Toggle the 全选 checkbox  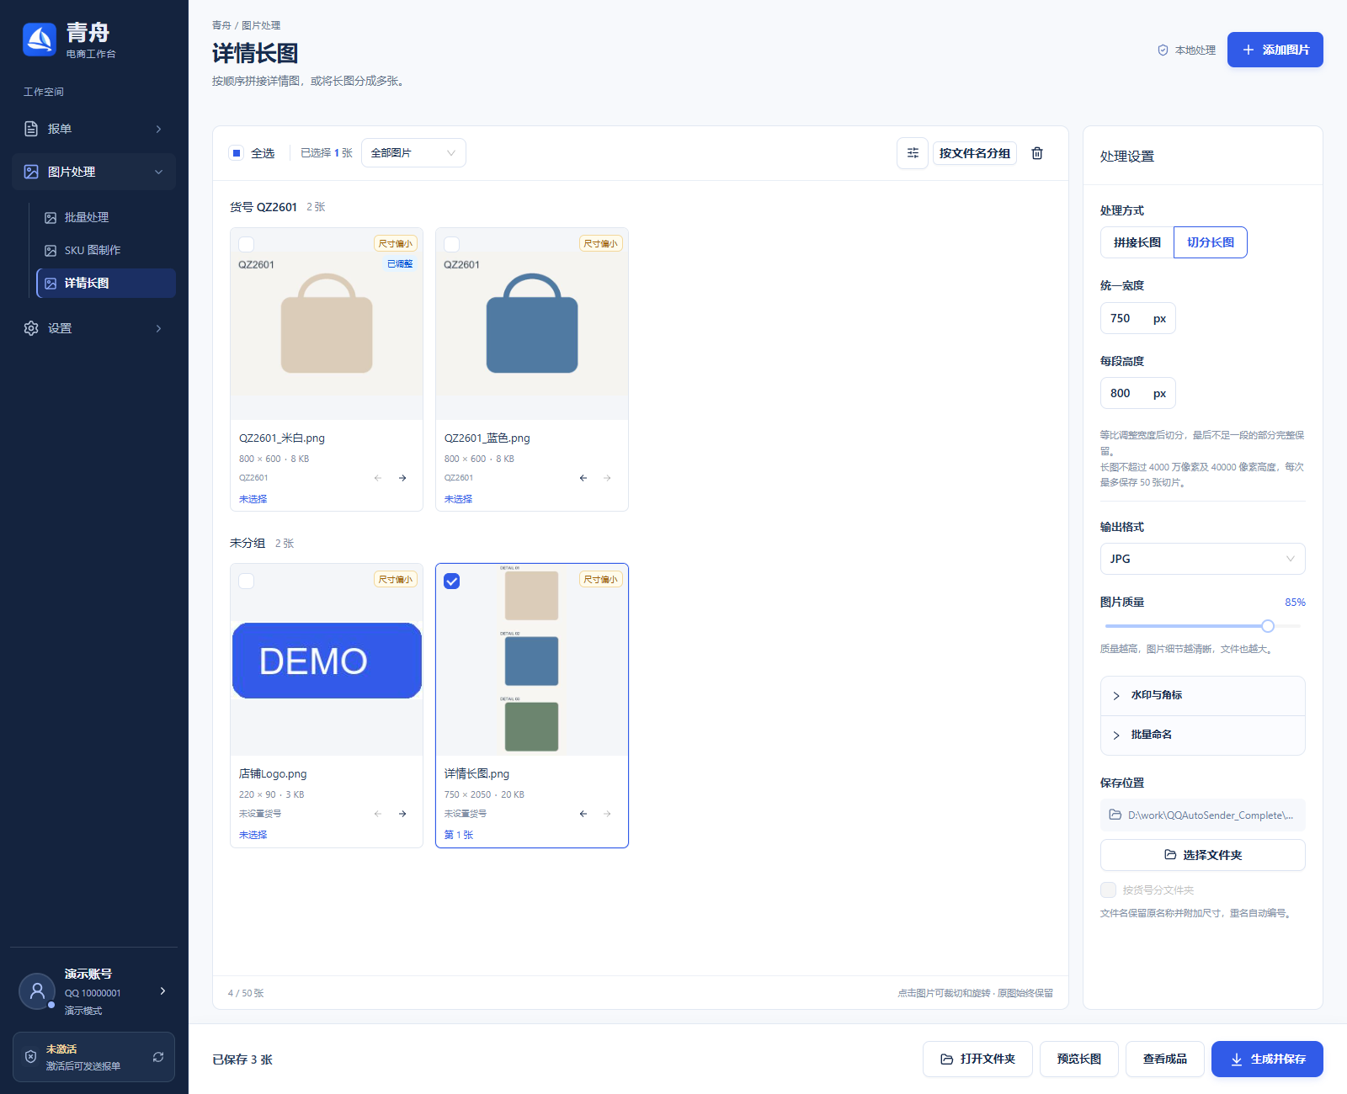point(237,153)
